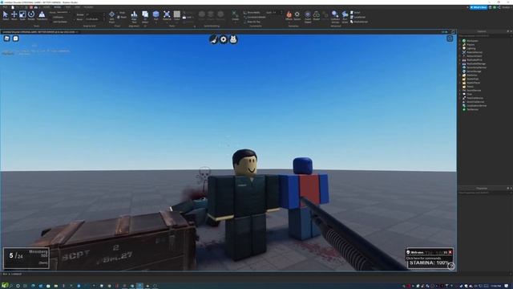Open the Color picker swatch
The image size is (513, 289).
coord(176,16)
